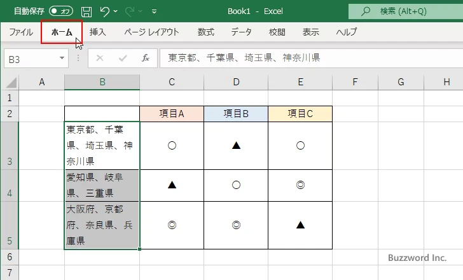Open the 校閲 tab
This screenshot has height=280, width=463.
click(x=277, y=32)
